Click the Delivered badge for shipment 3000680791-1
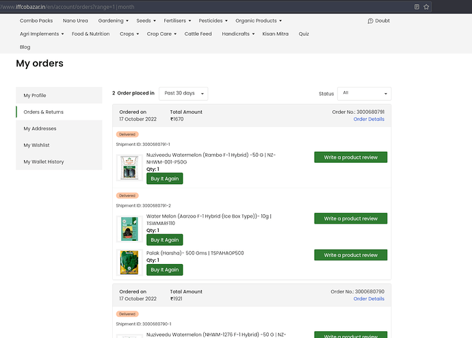472x338 pixels. point(127,135)
